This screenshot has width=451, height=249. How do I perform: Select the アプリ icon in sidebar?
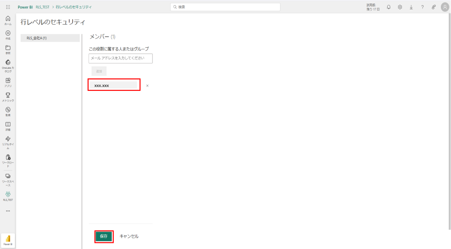8,82
